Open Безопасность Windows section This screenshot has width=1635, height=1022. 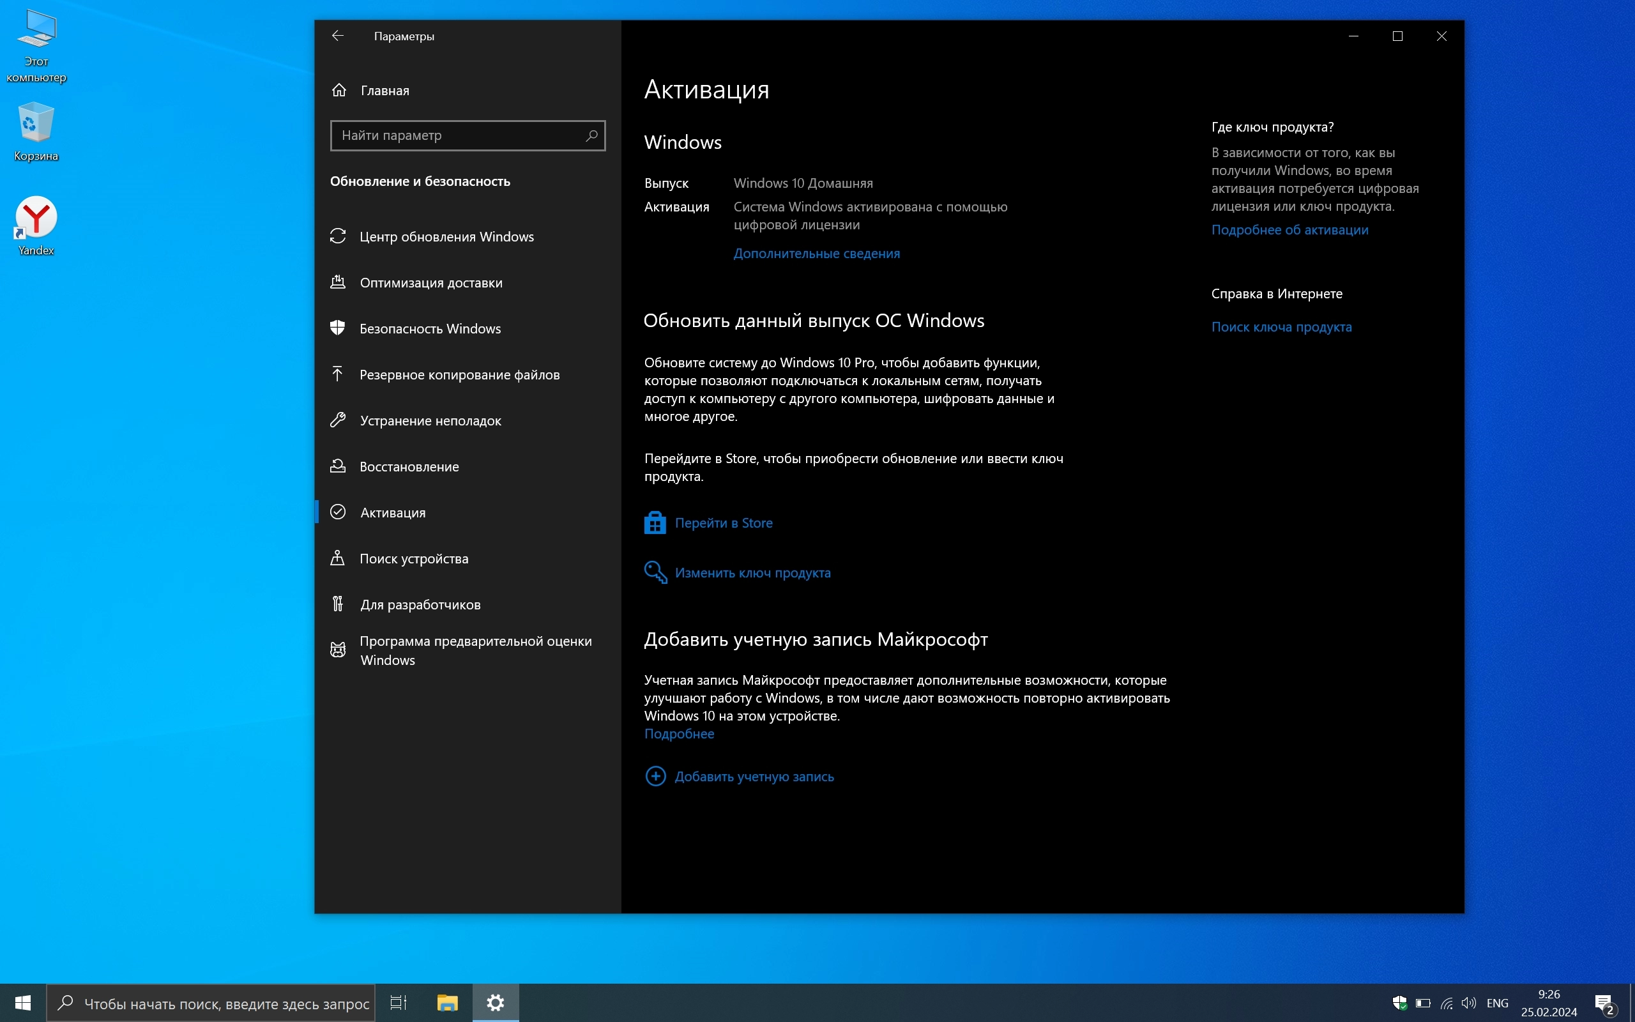430,328
